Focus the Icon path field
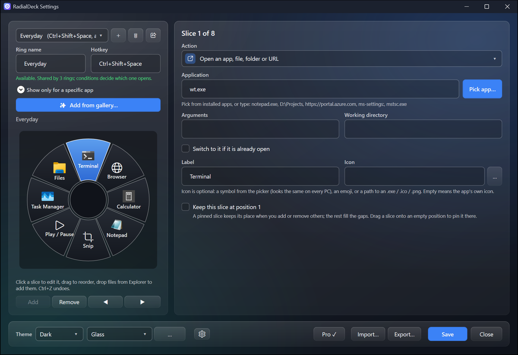The image size is (518, 355). tap(414, 176)
